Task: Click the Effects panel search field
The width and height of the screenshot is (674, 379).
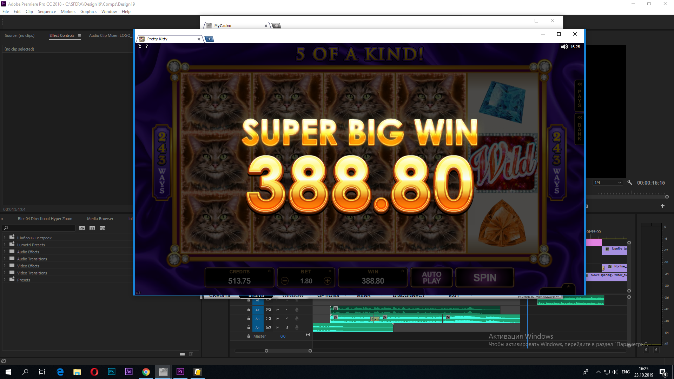Action: [39, 228]
